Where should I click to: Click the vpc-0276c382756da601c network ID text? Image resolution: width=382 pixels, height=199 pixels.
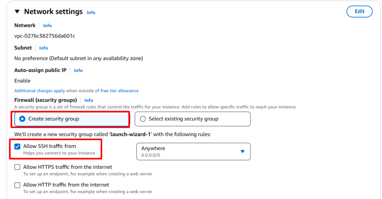point(45,36)
